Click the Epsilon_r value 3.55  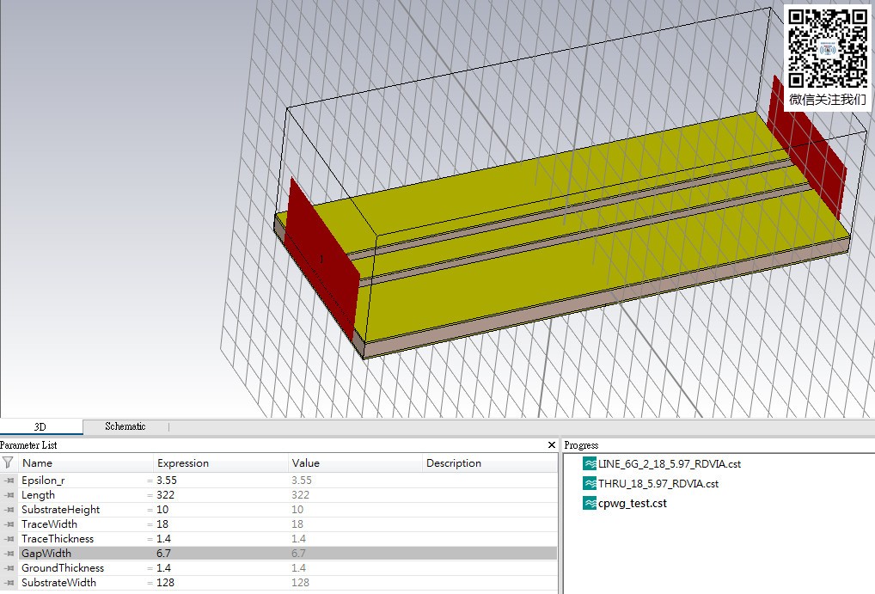302,481
